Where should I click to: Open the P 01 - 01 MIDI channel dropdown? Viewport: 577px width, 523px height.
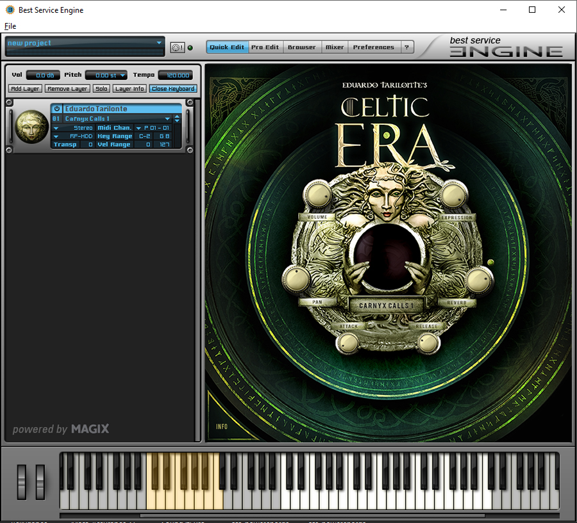coord(153,128)
